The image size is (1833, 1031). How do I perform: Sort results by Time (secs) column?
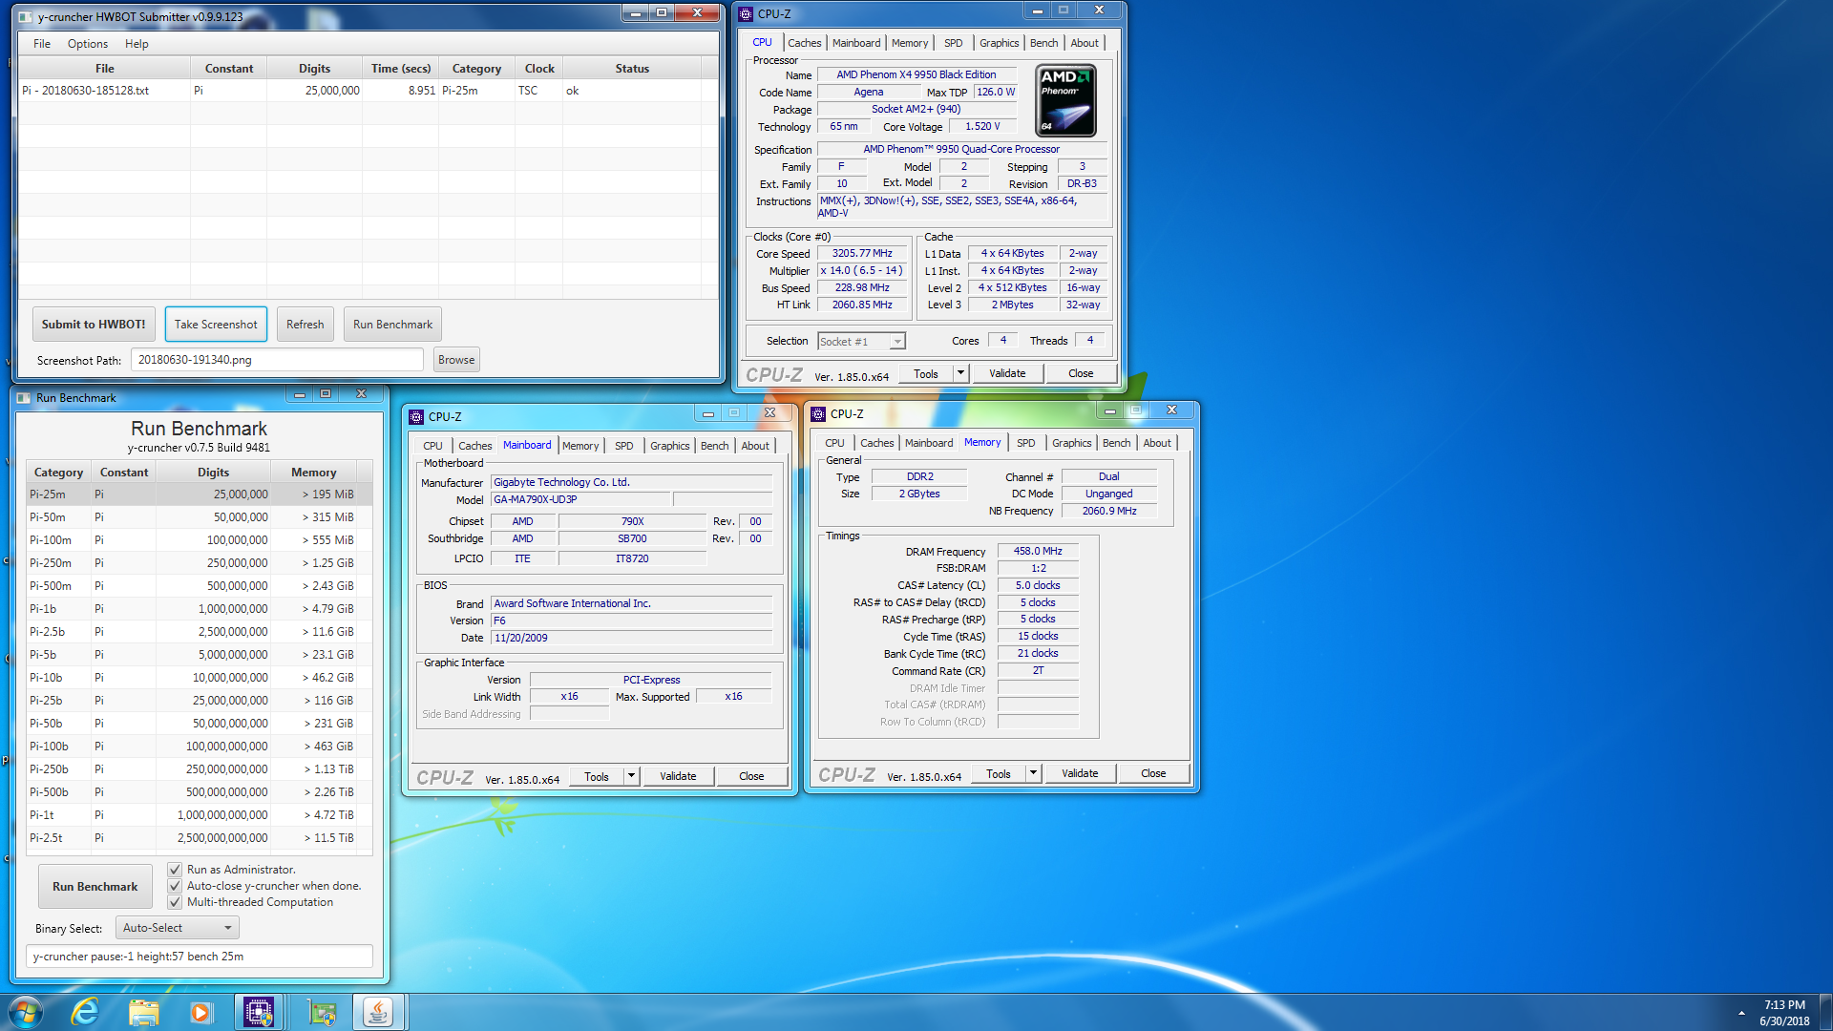[x=401, y=69]
